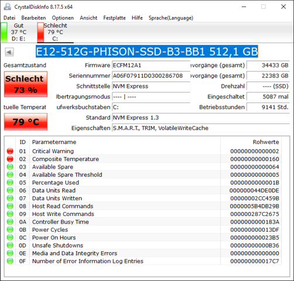Screen dimensions: 294x281
Task: Click the Parametername column header
Action: tap(125, 142)
